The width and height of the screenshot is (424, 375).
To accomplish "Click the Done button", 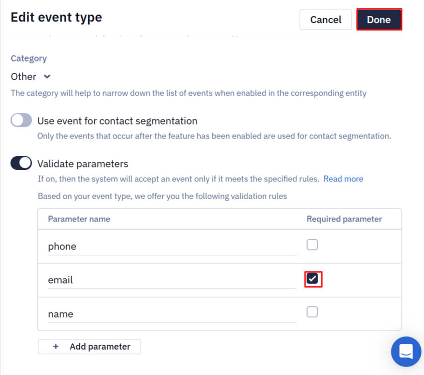I will (379, 20).
